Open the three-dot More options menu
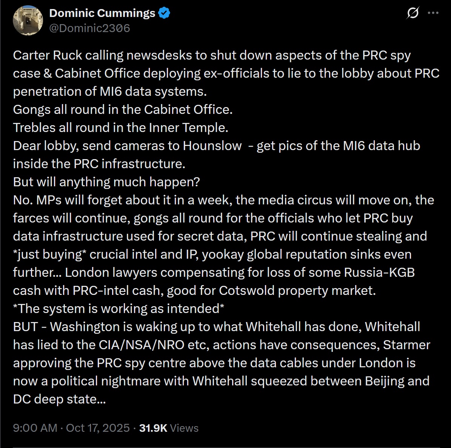The height and width of the screenshot is (448, 451). click(x=433, y=13)
